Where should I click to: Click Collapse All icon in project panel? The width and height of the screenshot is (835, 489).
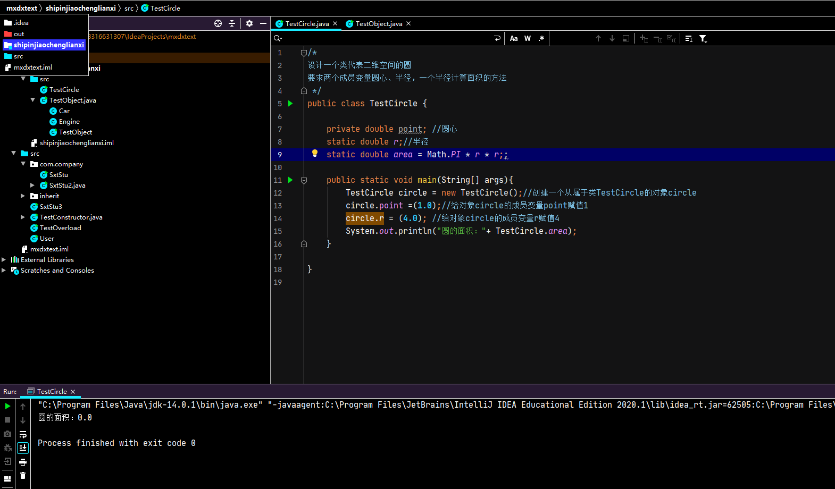click(232, 23)
